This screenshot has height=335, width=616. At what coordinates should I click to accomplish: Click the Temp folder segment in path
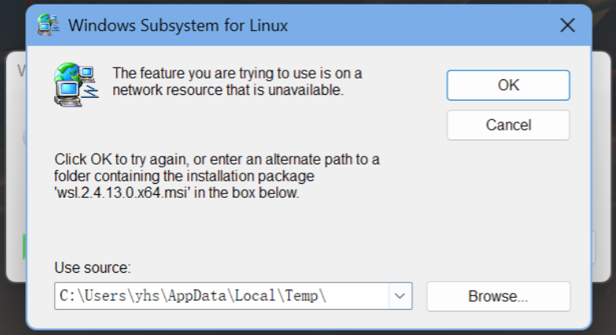pos(301,296)
